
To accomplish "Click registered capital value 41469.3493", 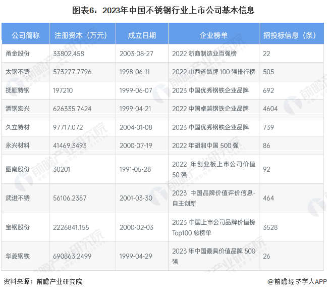I will pyautogui.click(x=70, y=145).
